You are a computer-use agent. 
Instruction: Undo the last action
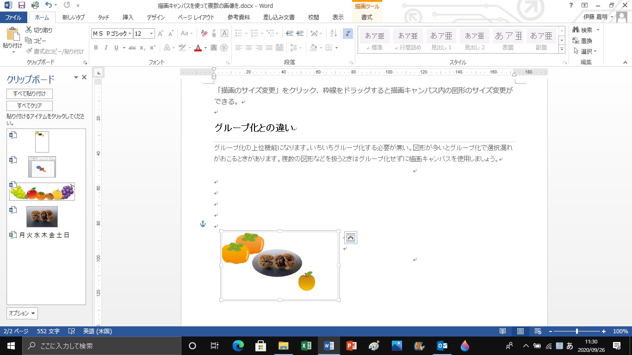49,6
